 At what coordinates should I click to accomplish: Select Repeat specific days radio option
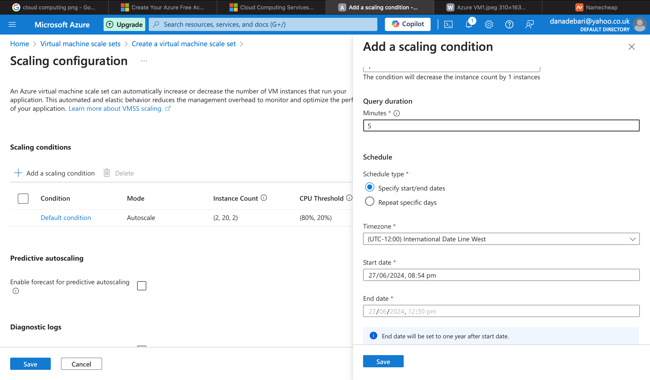point(369,201)
